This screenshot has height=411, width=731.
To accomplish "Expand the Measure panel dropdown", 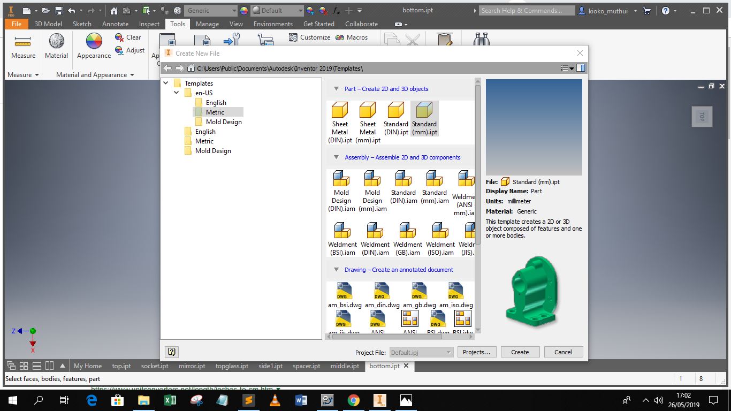I will coord(37,75).
